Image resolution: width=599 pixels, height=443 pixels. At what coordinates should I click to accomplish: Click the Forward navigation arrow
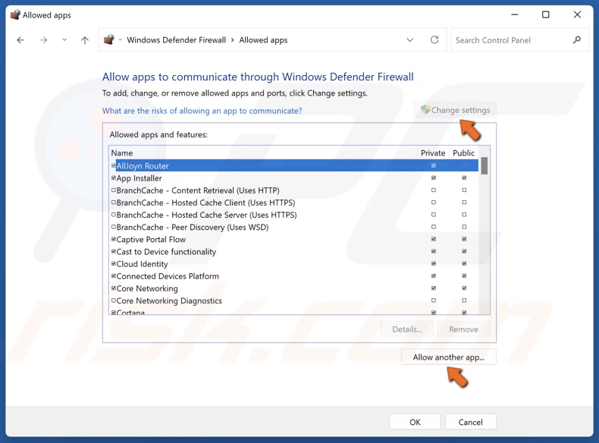coord(44,40)
